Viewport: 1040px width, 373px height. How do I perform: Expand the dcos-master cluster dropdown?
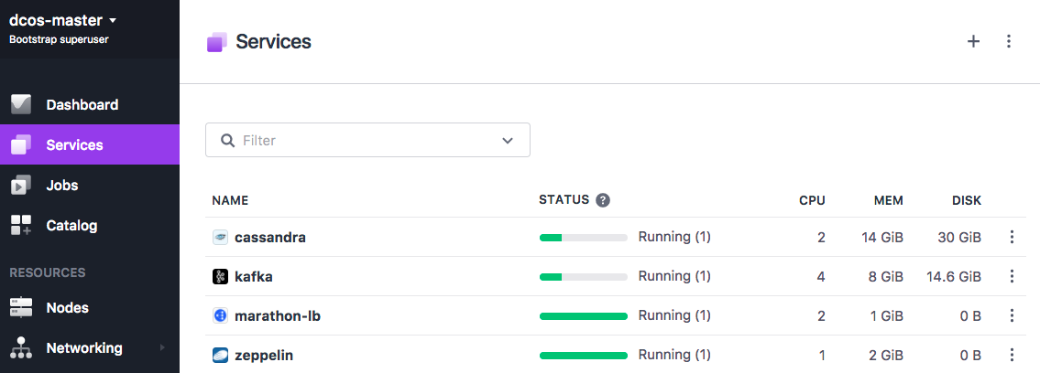[x=113, y=20]
